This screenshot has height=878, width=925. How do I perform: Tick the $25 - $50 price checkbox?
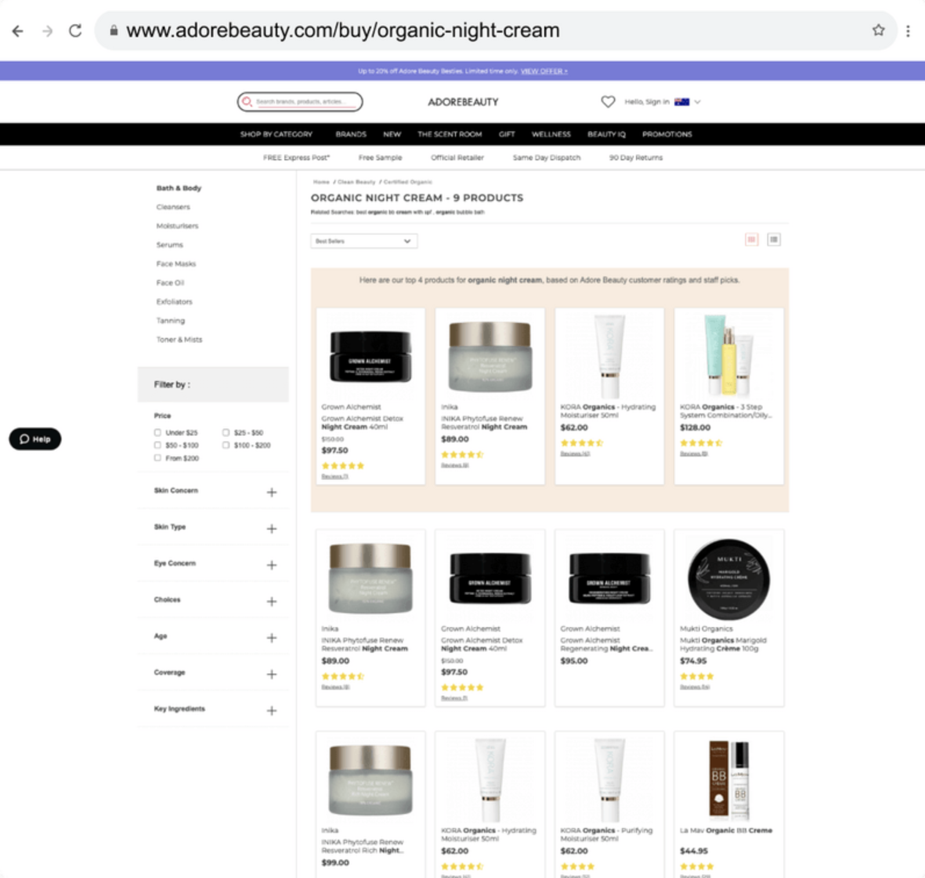[x=226, y=432]
